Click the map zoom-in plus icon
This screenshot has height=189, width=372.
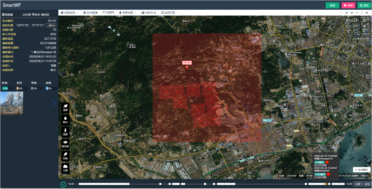(x=352, y=13)
